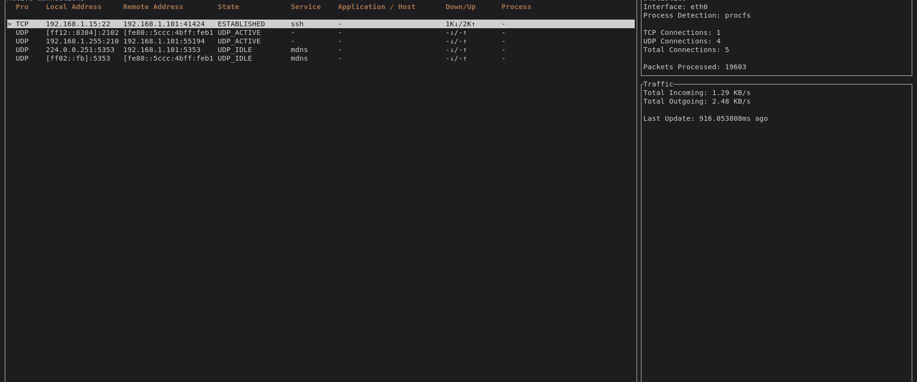Click the Process Detection: procfs line
Viewport: 917px width, 382px height.
click(697, 15)
